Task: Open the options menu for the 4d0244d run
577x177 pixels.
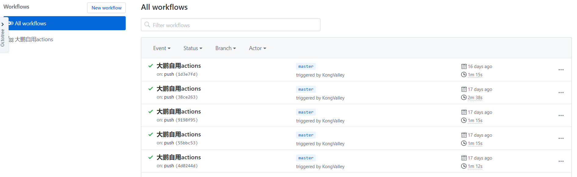Action: [x=561, y=161]
